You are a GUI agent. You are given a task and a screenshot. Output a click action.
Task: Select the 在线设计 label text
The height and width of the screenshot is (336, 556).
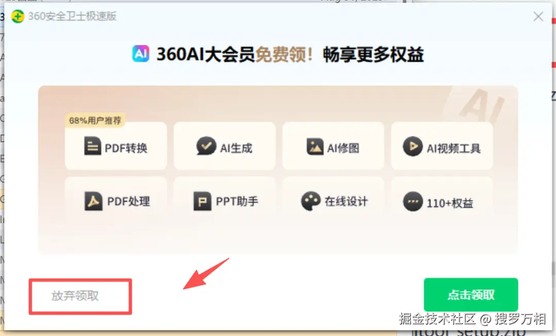point(346,201)
